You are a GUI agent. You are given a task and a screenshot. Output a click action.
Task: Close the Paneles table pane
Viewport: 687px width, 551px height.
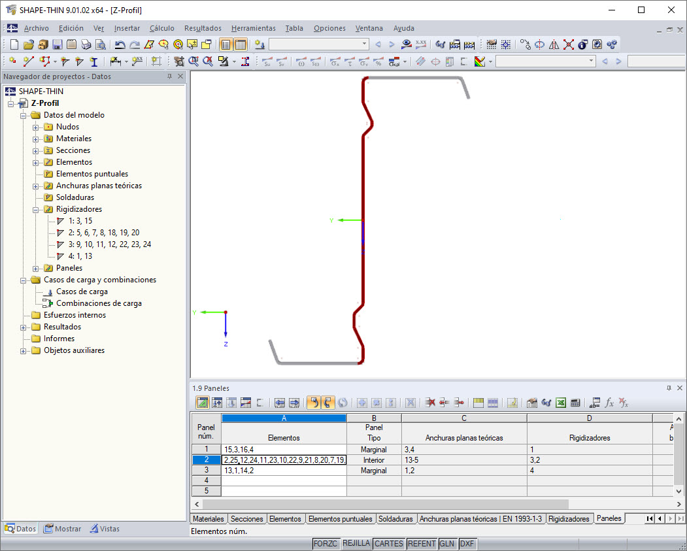click(680, 388)
